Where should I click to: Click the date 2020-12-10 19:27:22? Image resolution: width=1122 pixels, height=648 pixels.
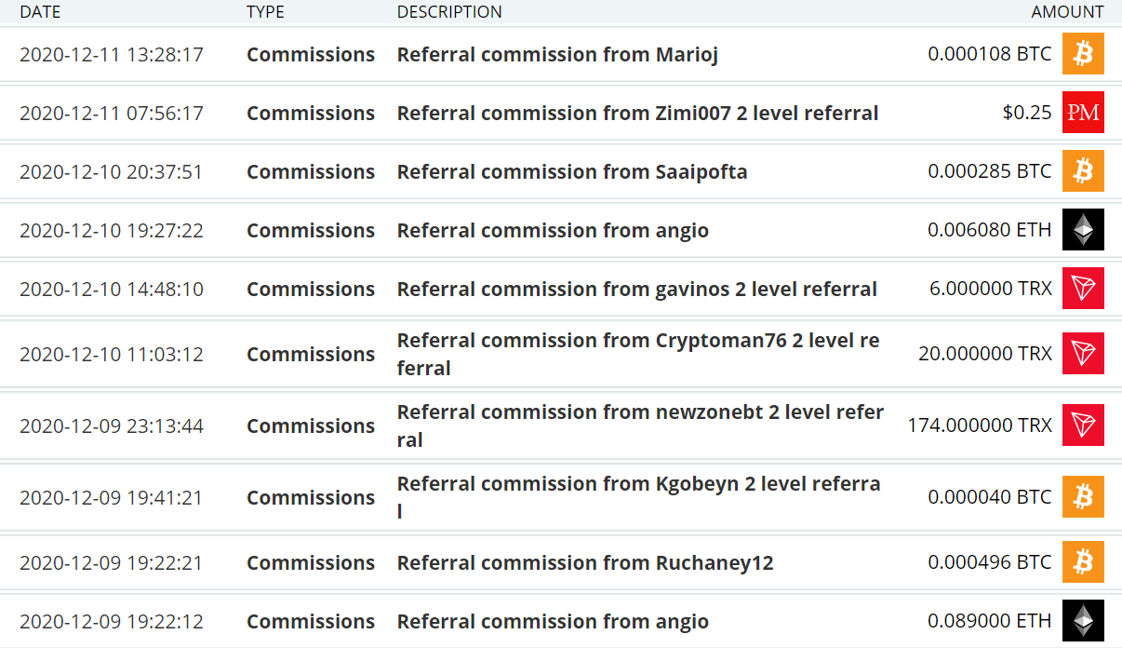coord(111,231)
